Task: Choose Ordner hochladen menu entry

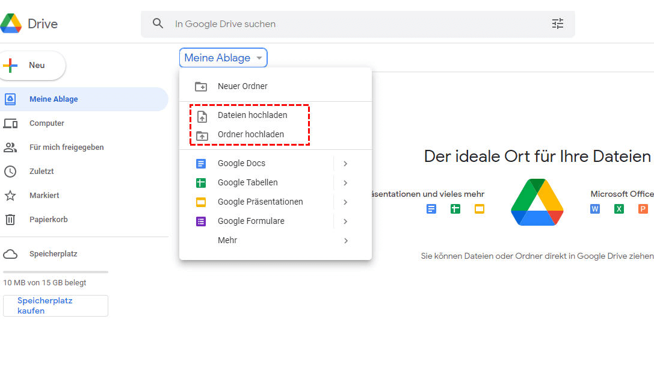Action: click(250, 134)
